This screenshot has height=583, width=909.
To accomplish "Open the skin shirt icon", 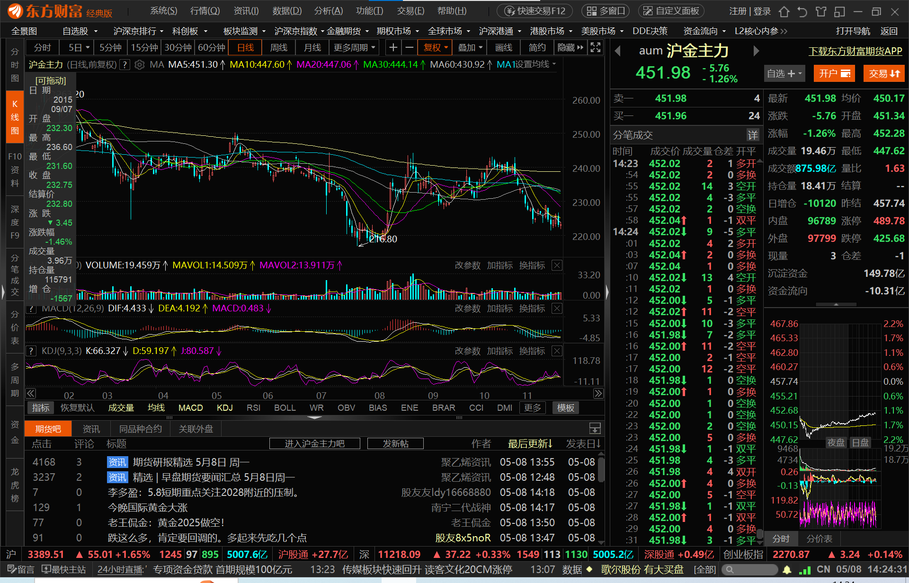I will (821, 11).
